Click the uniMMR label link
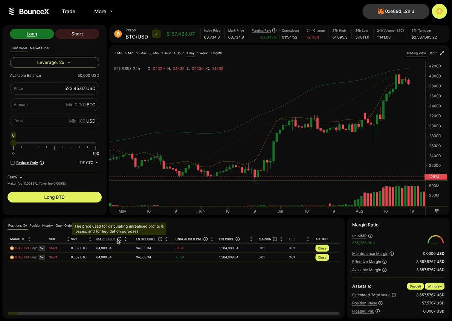 click(x=359, y=236)
